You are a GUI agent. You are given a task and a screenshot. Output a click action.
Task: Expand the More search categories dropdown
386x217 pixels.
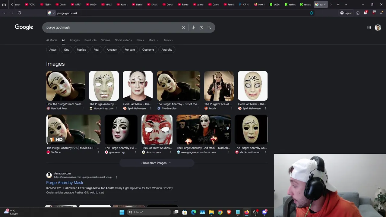tap(153, 40)
